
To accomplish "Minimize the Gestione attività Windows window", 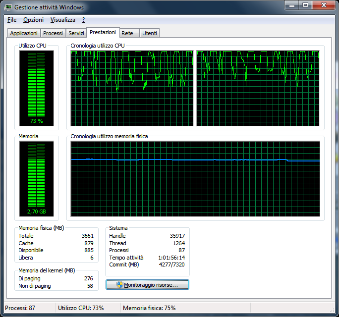I will [292, 5].
